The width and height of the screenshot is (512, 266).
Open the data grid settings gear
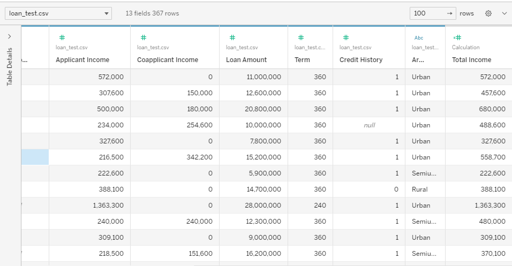tap(488, 13)
